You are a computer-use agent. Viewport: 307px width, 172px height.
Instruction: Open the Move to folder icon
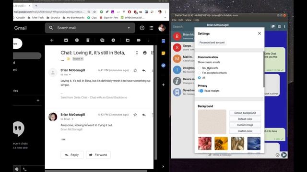click(128, 40)
